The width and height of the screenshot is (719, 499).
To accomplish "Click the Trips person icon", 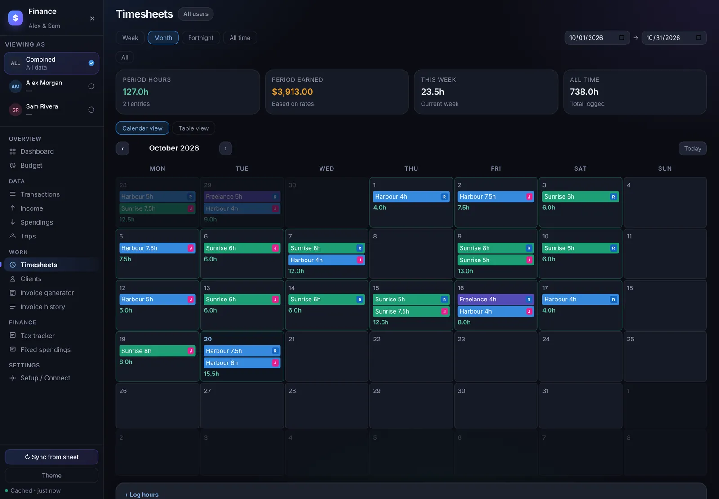I will pyautogui.click(x=13, y=236).
